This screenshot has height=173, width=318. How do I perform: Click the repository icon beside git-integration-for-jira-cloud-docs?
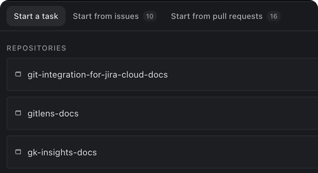click(x=18, y=74)
